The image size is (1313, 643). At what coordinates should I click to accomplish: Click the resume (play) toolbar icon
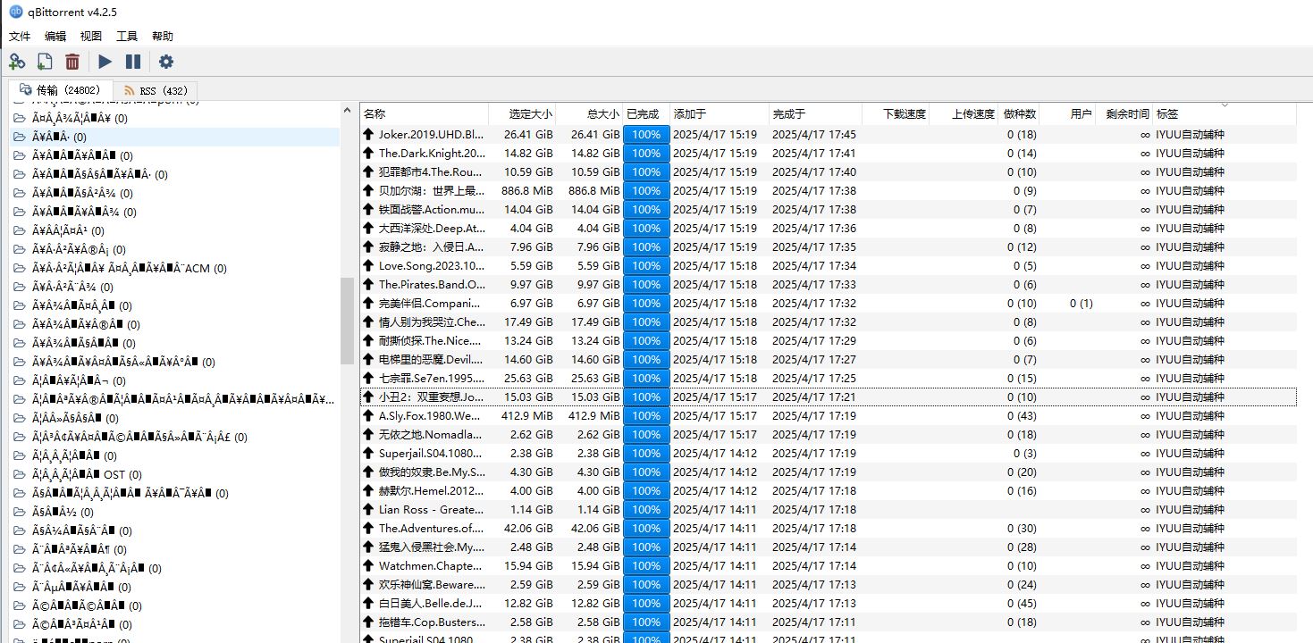(x=105, y=62)
